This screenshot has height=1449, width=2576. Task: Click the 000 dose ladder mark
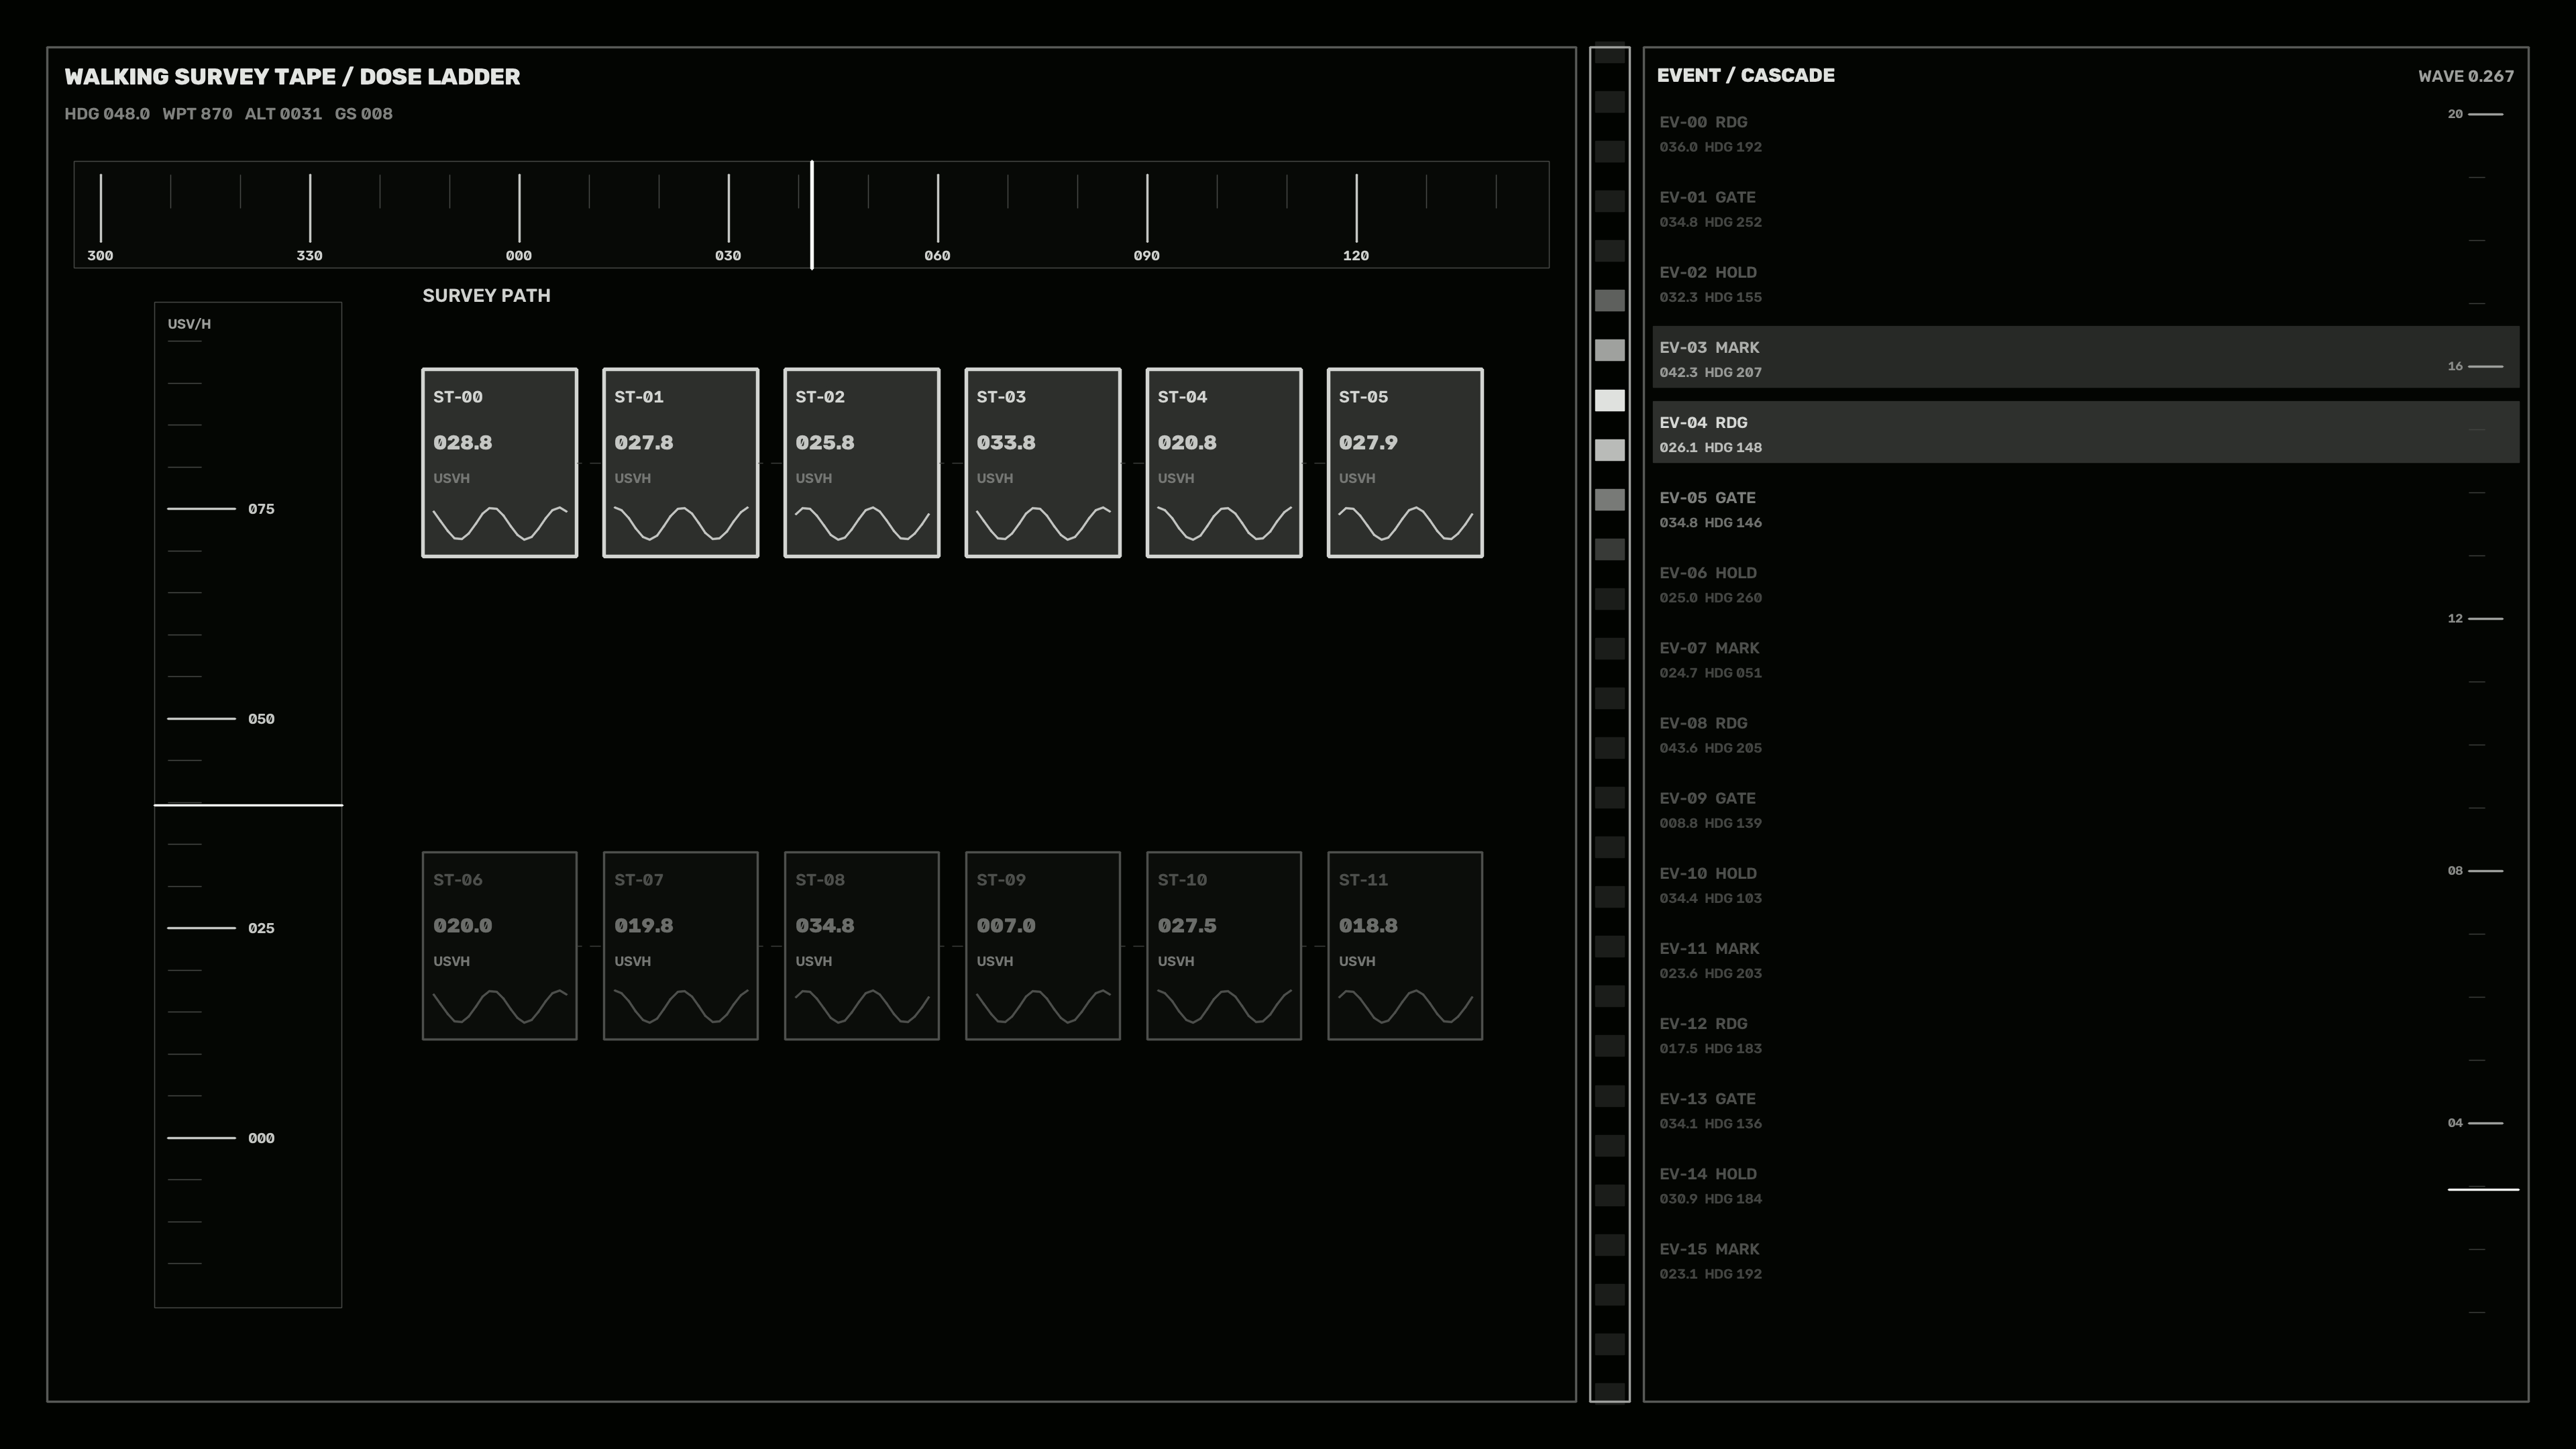click(221, 1138)
